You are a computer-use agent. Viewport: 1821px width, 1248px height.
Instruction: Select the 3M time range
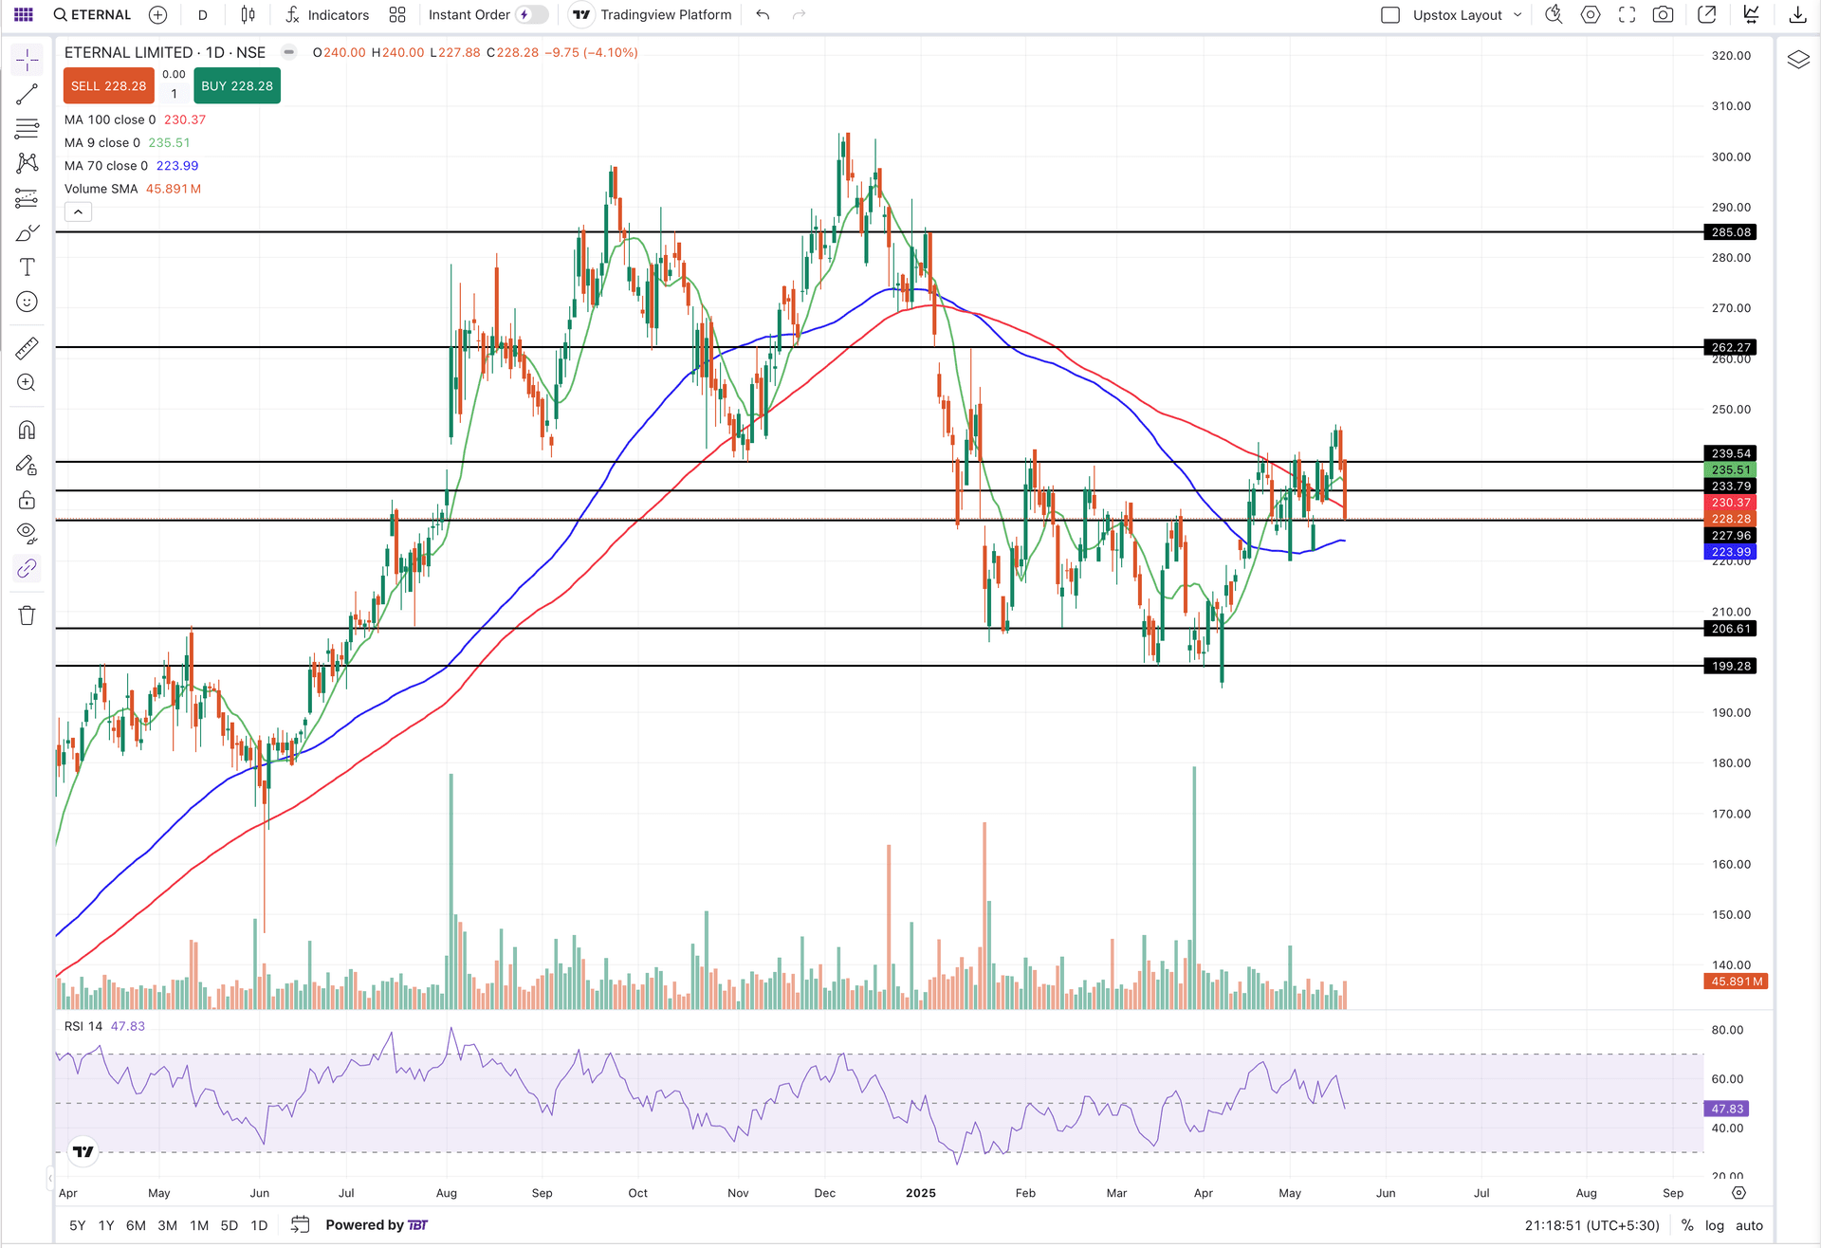[x=167, y=1225]
